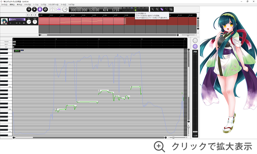This screenshot has width=257, height=154.
Task: Toggle the leftmost edit-mode button beside TMG
Action: coord(124,9)
